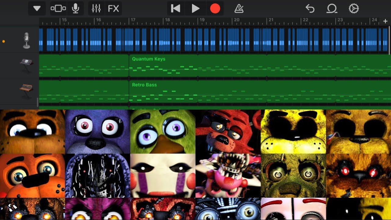Select the Quantum Keys keyboard track icon
391x220 pixels.
click(x=27, y=65)
